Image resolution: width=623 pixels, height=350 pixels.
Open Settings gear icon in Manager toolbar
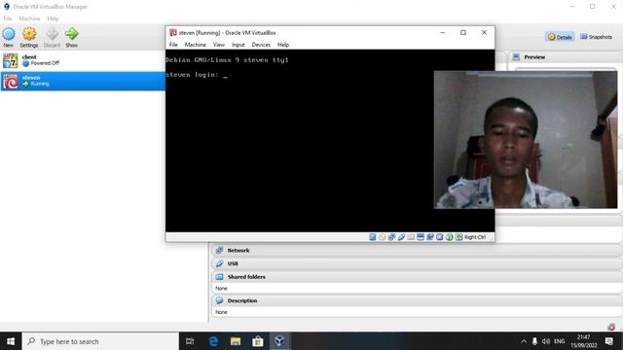(x=29, y=34)
